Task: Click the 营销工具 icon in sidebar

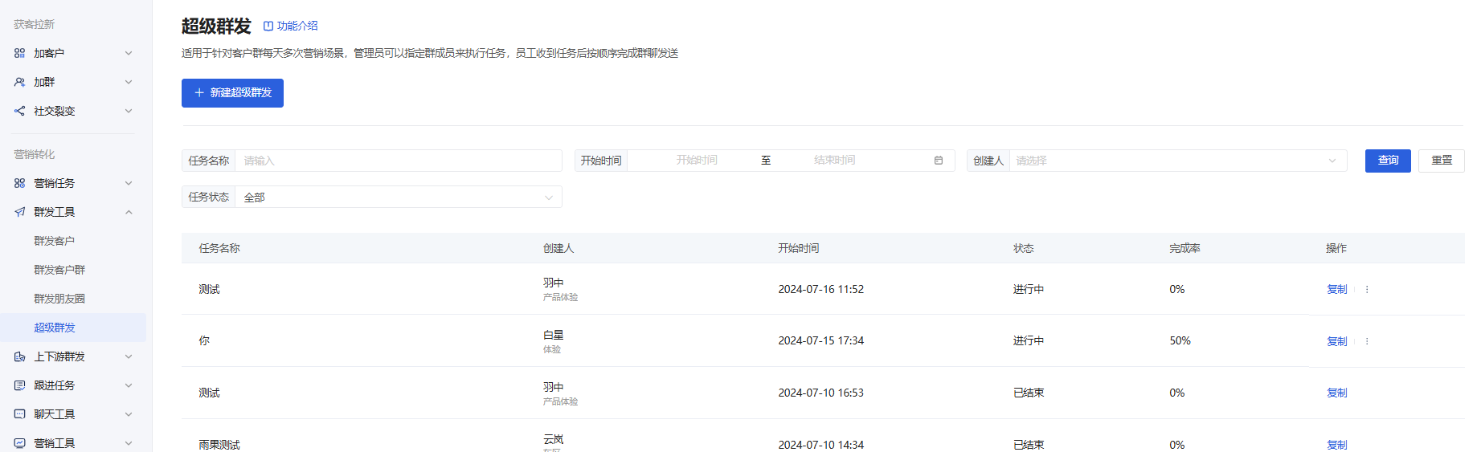Action: (19, 443)
